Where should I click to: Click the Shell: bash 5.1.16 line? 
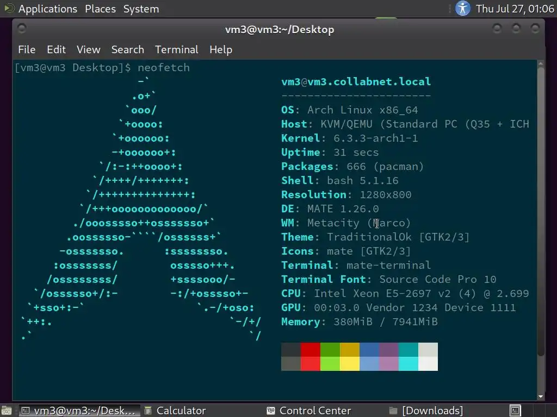[x=339, y=180]
